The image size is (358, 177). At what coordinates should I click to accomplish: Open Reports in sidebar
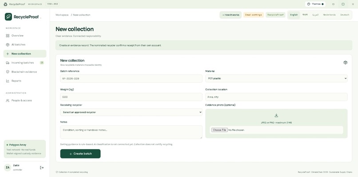[25, 81]
